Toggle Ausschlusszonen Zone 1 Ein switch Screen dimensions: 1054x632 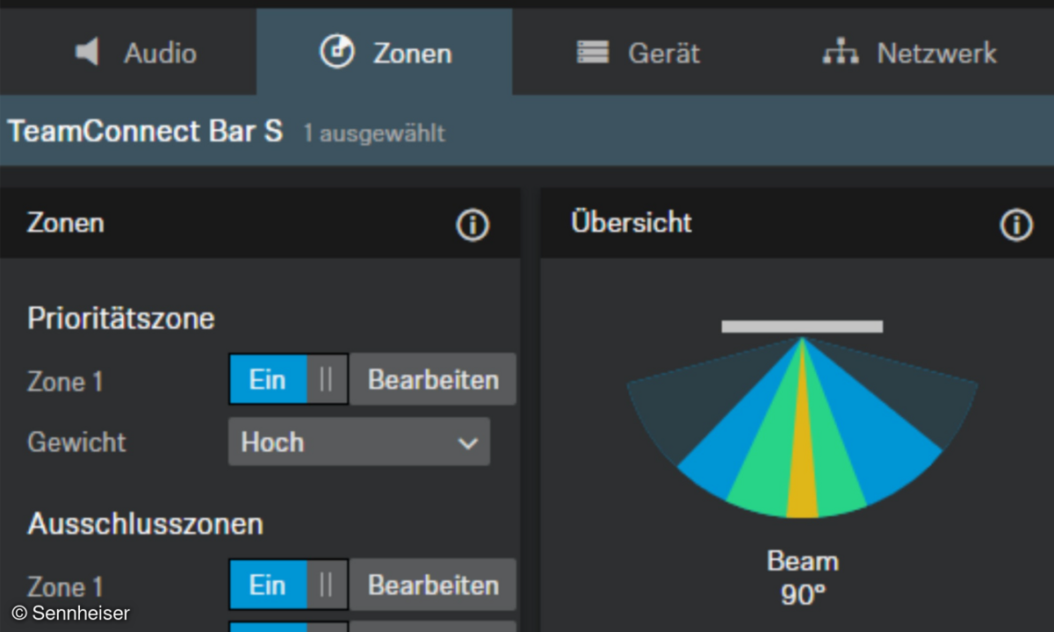[289, 585]
